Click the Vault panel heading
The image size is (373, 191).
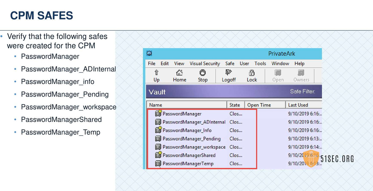click(x=157, y=92)
